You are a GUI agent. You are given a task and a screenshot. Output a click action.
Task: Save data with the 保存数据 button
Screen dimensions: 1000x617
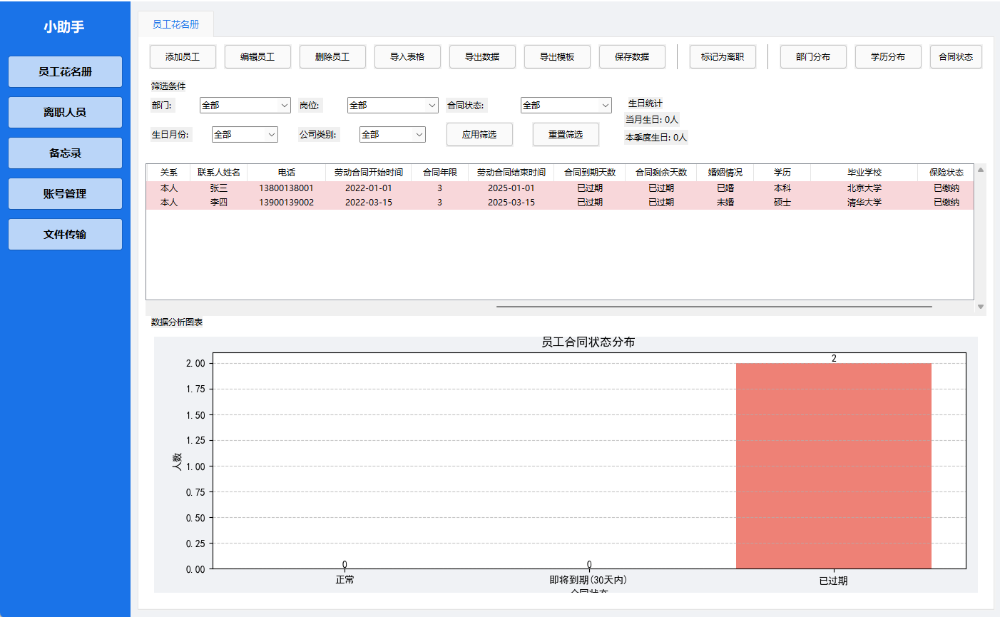tap(632, 56)
